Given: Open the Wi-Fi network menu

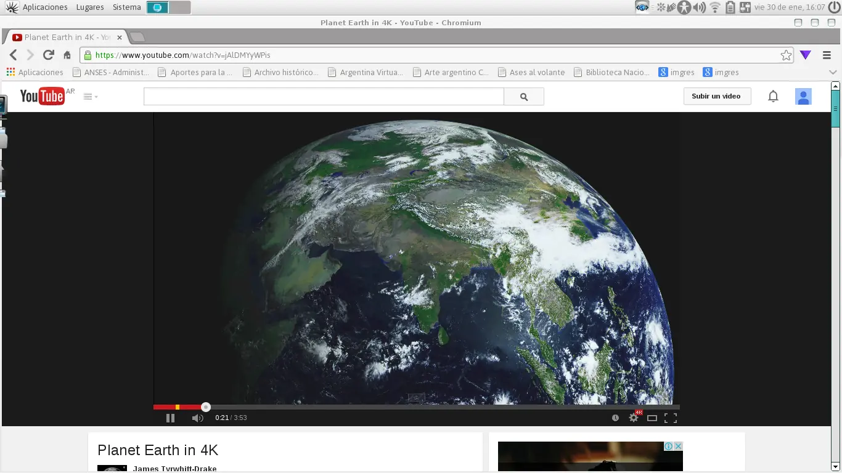Looking at the screenshot, I should [x=715, y=7].
